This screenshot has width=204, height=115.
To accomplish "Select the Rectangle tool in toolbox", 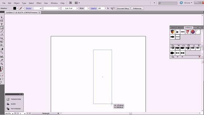I will point(2,28).
